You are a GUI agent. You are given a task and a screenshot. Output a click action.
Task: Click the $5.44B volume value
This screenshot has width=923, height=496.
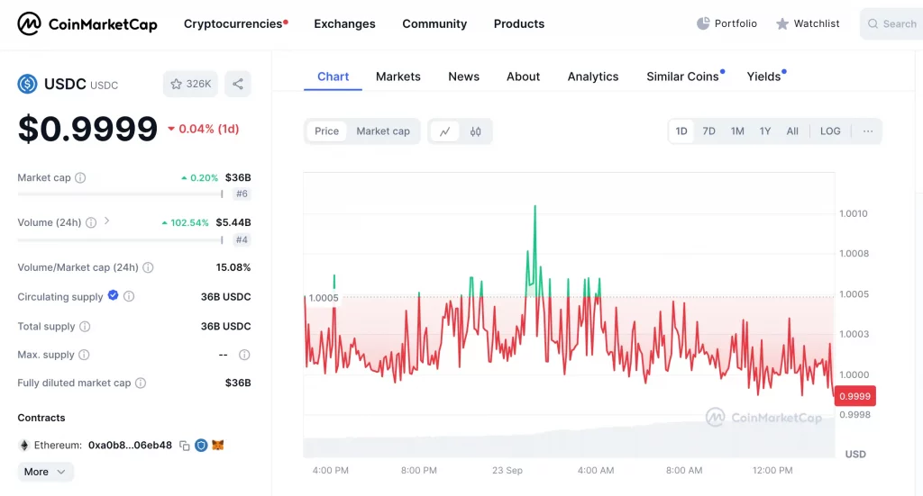[233, 222]
